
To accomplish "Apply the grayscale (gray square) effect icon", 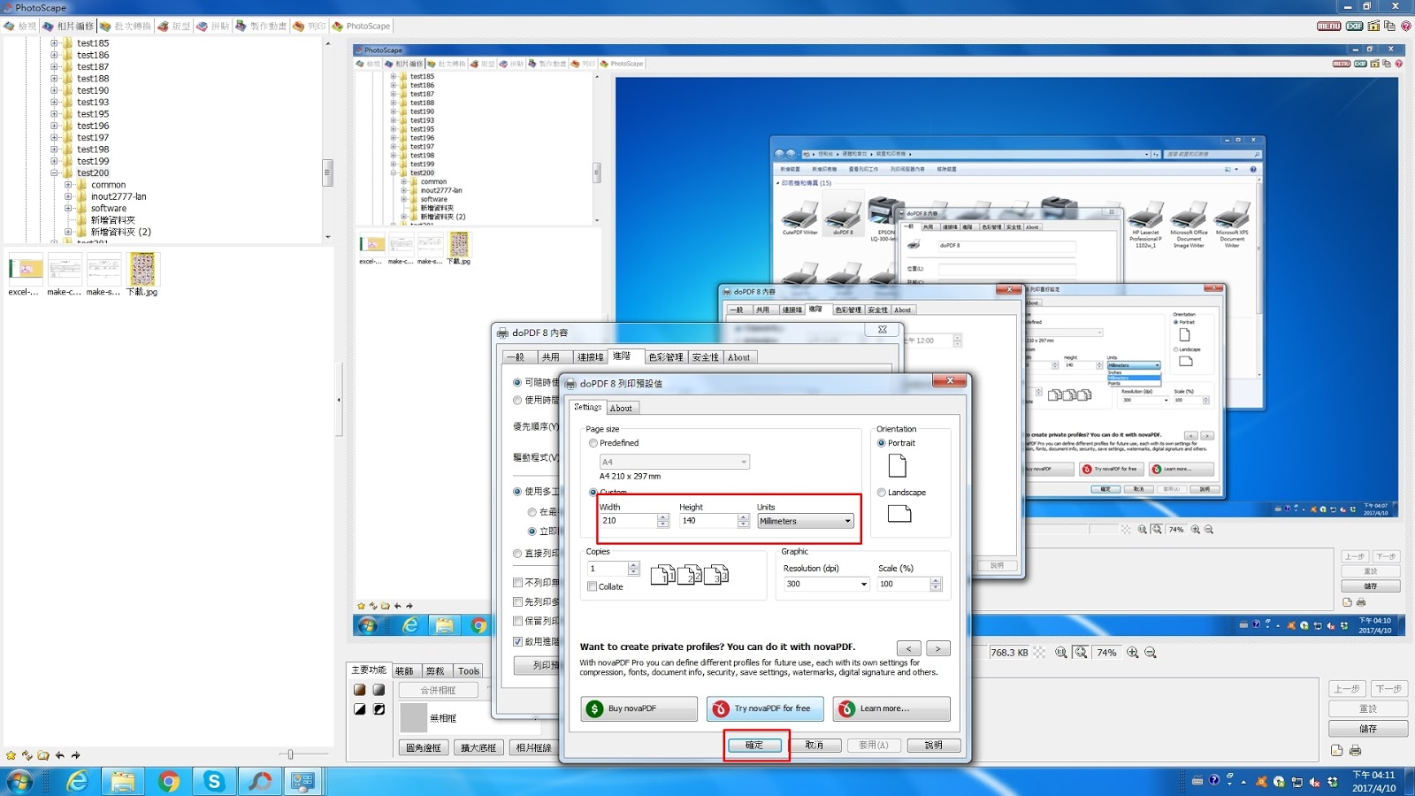I will pyautogui.click(x=379, y=690).
